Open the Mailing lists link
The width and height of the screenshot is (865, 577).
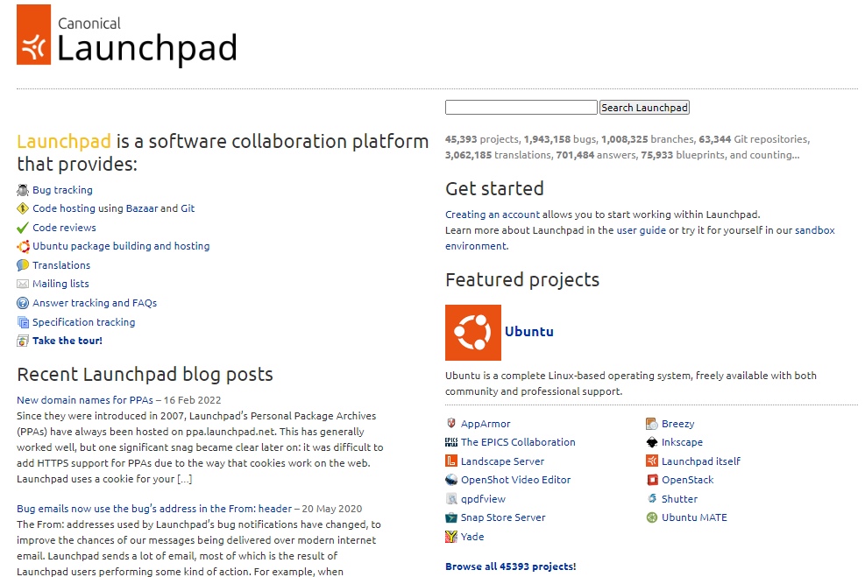(x=60, y=284)
